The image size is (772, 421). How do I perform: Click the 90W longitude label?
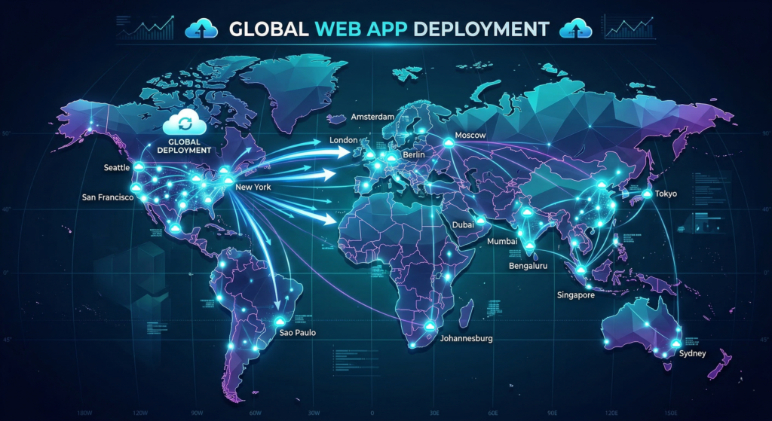(x=198, y=413)
